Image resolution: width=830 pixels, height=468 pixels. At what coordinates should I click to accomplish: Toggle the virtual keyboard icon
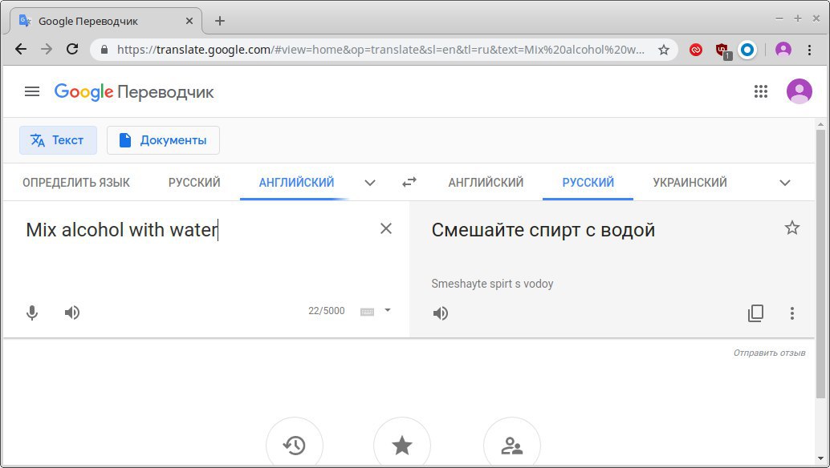(367, 312)
